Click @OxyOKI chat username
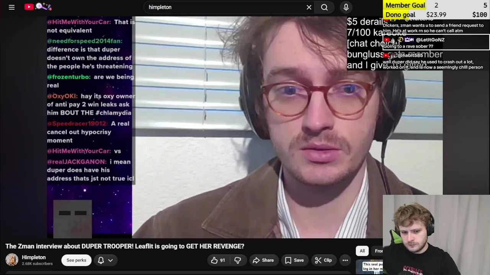Image resolution: width=490 pixels, height=275 pixels. point(62,96)
